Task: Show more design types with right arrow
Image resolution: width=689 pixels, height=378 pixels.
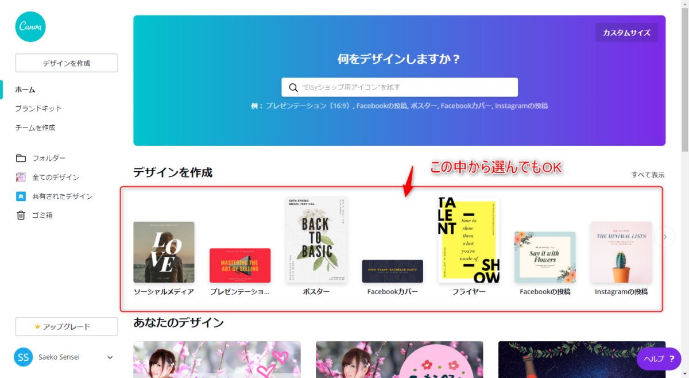Action: (665, 237)
